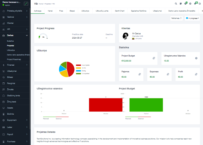Click the search magnifier icon in header
This screenshot has height=145, width=203.
point(176,4)
